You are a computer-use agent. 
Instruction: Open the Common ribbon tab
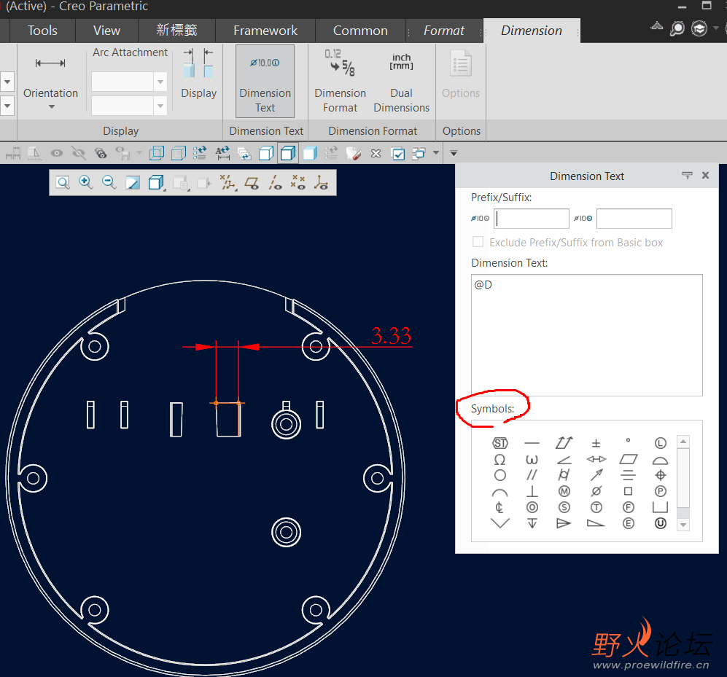click(x=360, y=31)
